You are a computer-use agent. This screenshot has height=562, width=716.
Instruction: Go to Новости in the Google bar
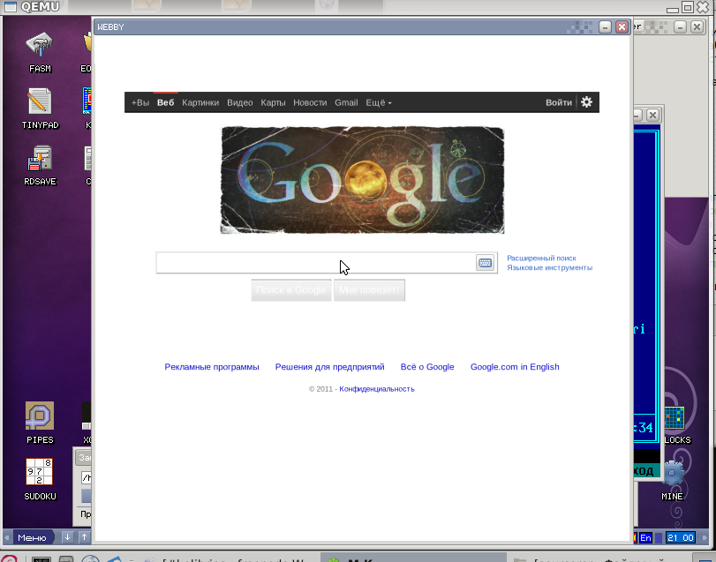coord(310,102)
